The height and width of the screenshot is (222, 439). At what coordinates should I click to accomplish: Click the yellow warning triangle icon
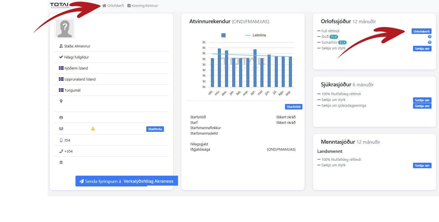click(93, 129)
